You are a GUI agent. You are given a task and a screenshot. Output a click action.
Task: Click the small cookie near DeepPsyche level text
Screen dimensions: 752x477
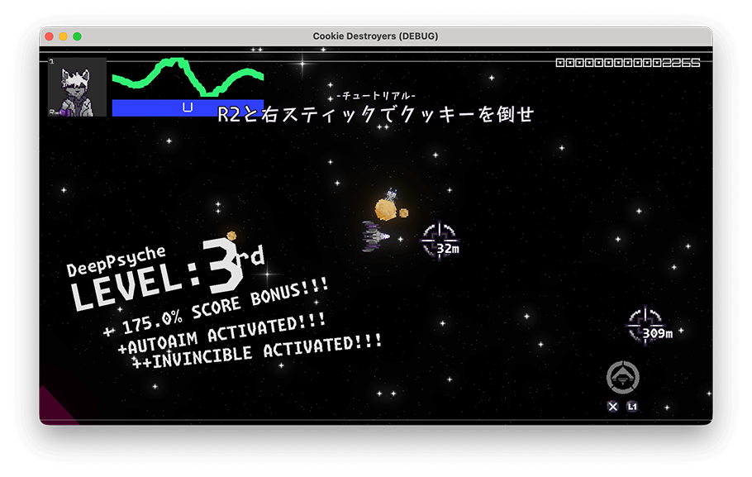(231, 236)
